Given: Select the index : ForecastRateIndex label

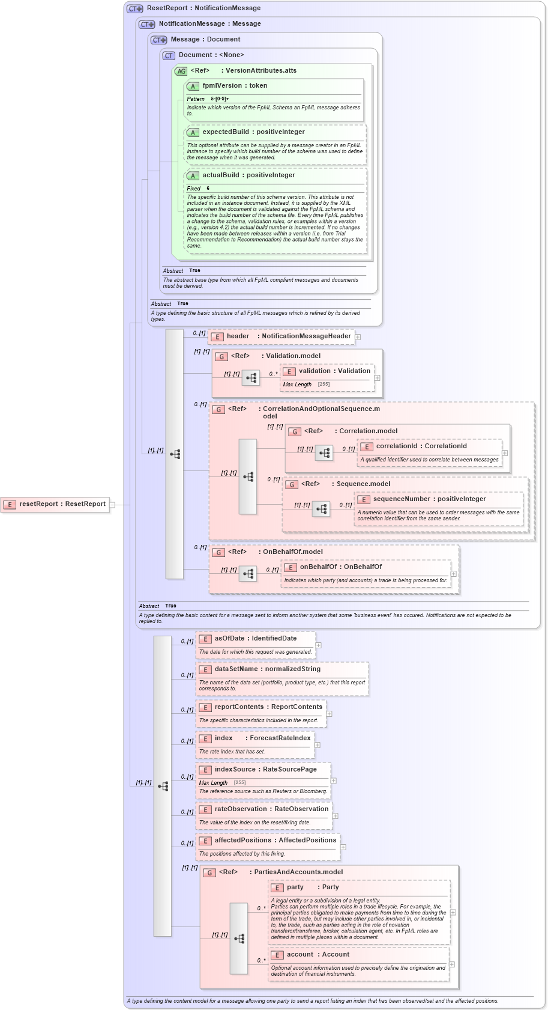Looking at the screenshot, I should coord(263,738).
